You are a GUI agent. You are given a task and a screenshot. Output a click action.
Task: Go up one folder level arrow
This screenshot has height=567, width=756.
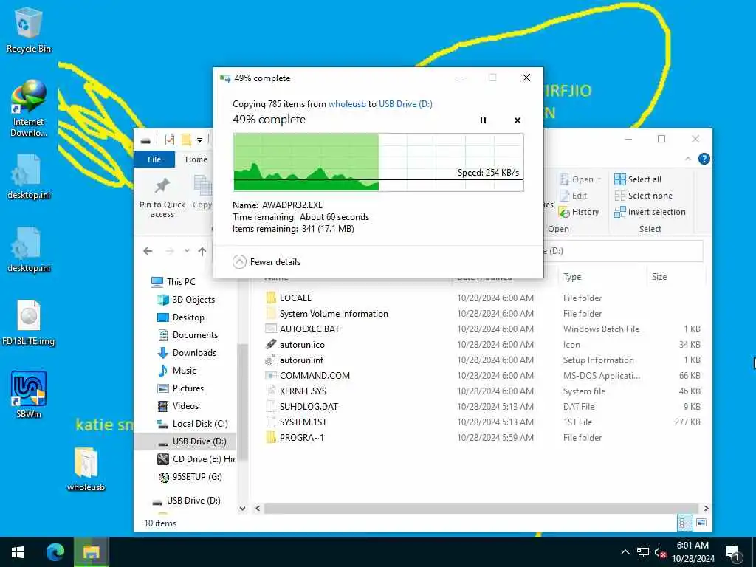point(202,251)
